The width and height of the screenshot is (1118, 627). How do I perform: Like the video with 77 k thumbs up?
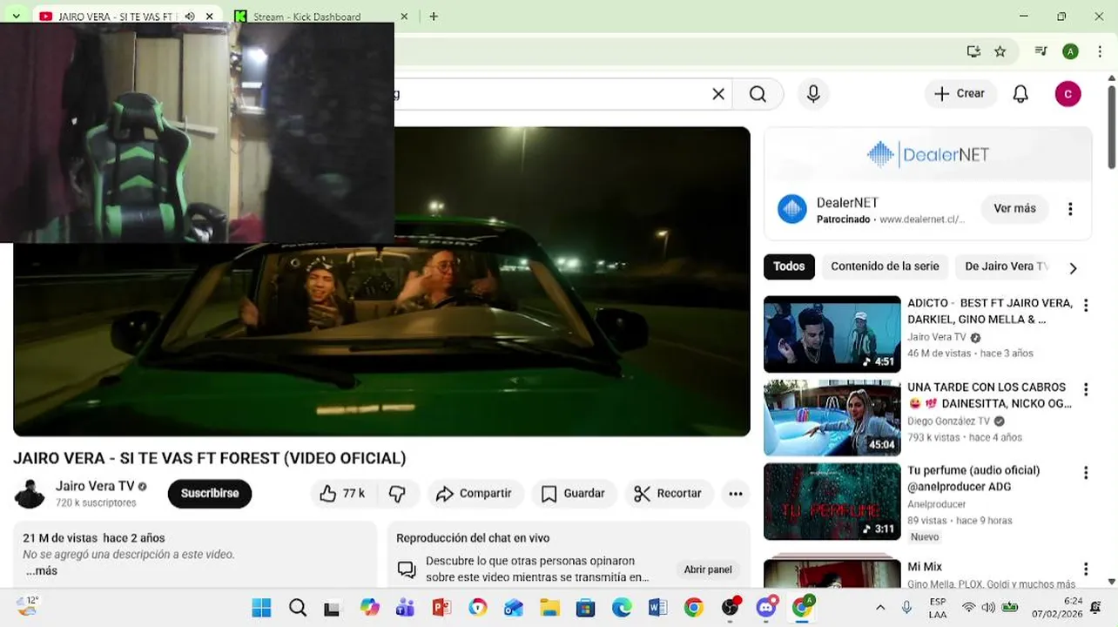pyautogui.click(x=341, y=494)
